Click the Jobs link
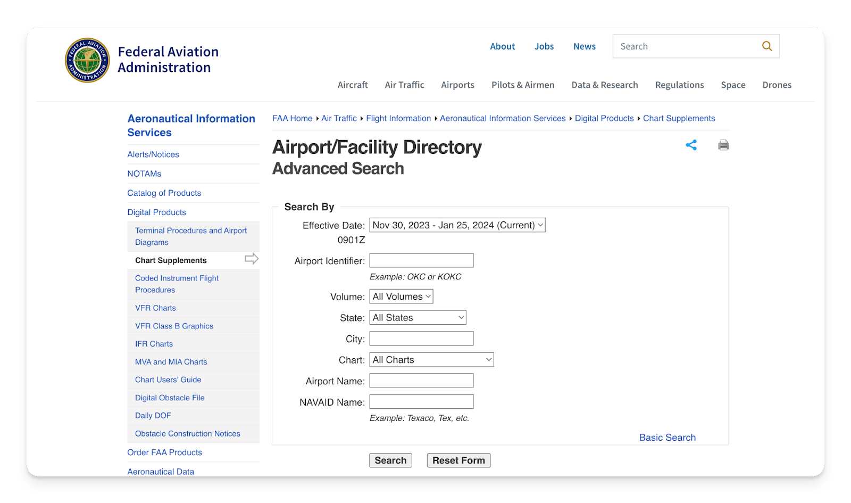The width and height of the screenshot is (851, 503). pos(544,46)
